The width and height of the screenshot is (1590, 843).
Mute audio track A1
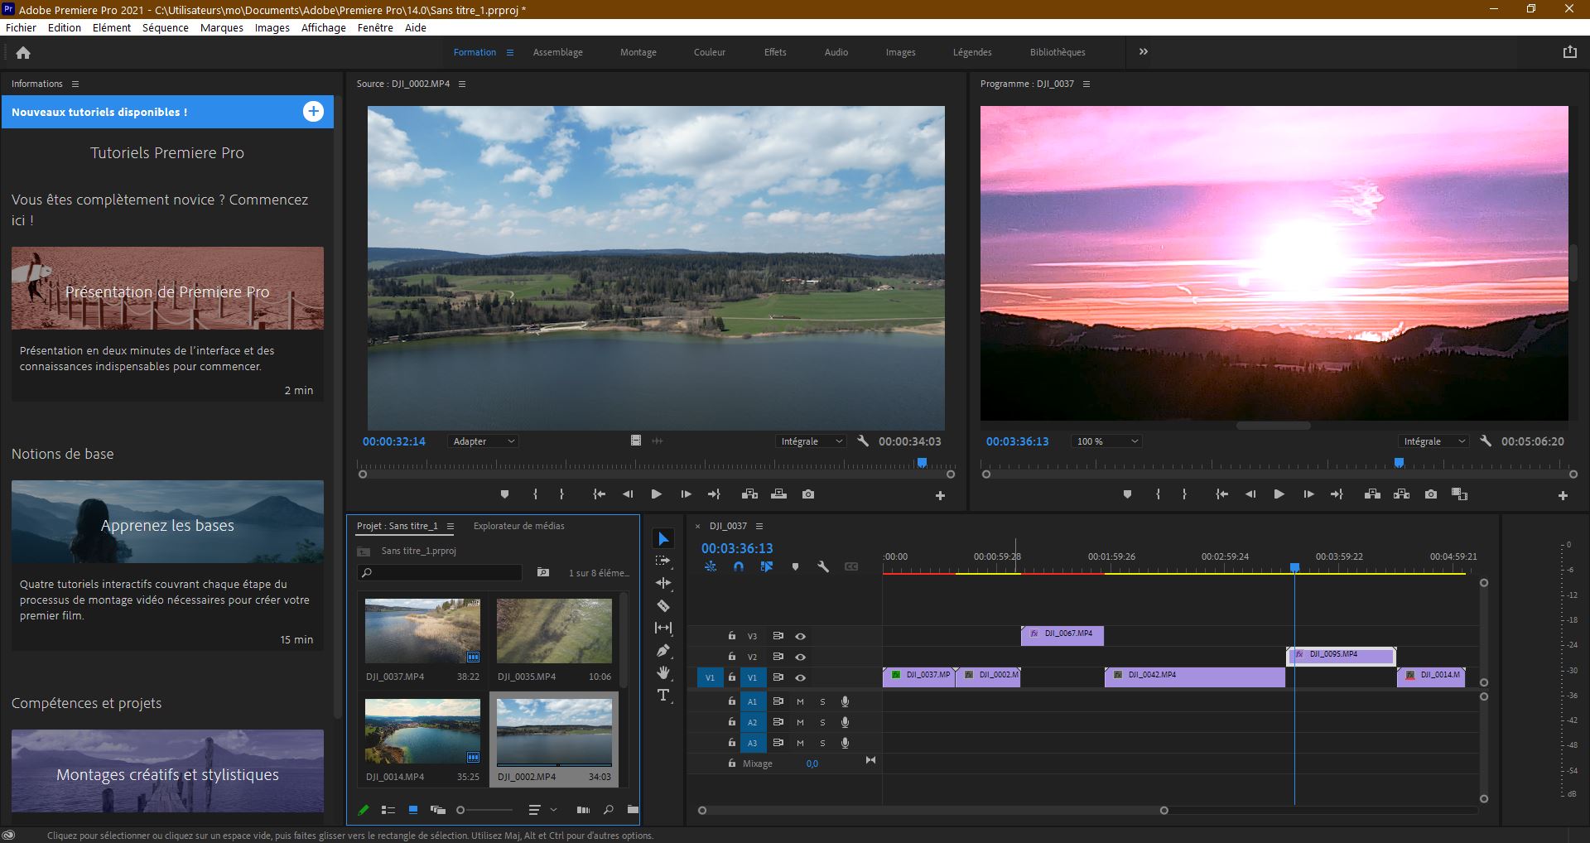pyautogui.click(x=800, y=701)
